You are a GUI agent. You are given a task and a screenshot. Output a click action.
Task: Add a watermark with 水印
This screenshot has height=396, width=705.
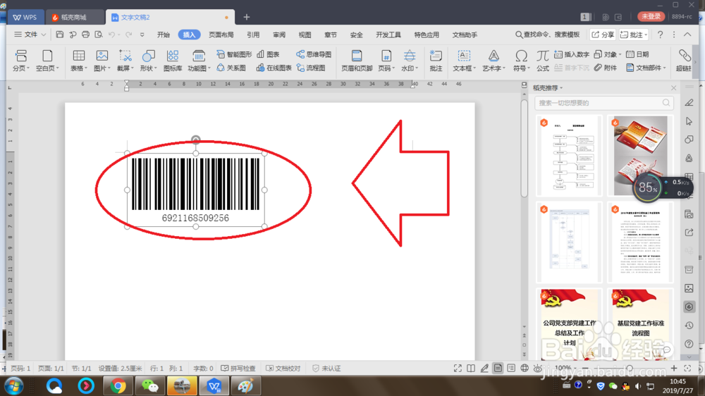point(409,61)
